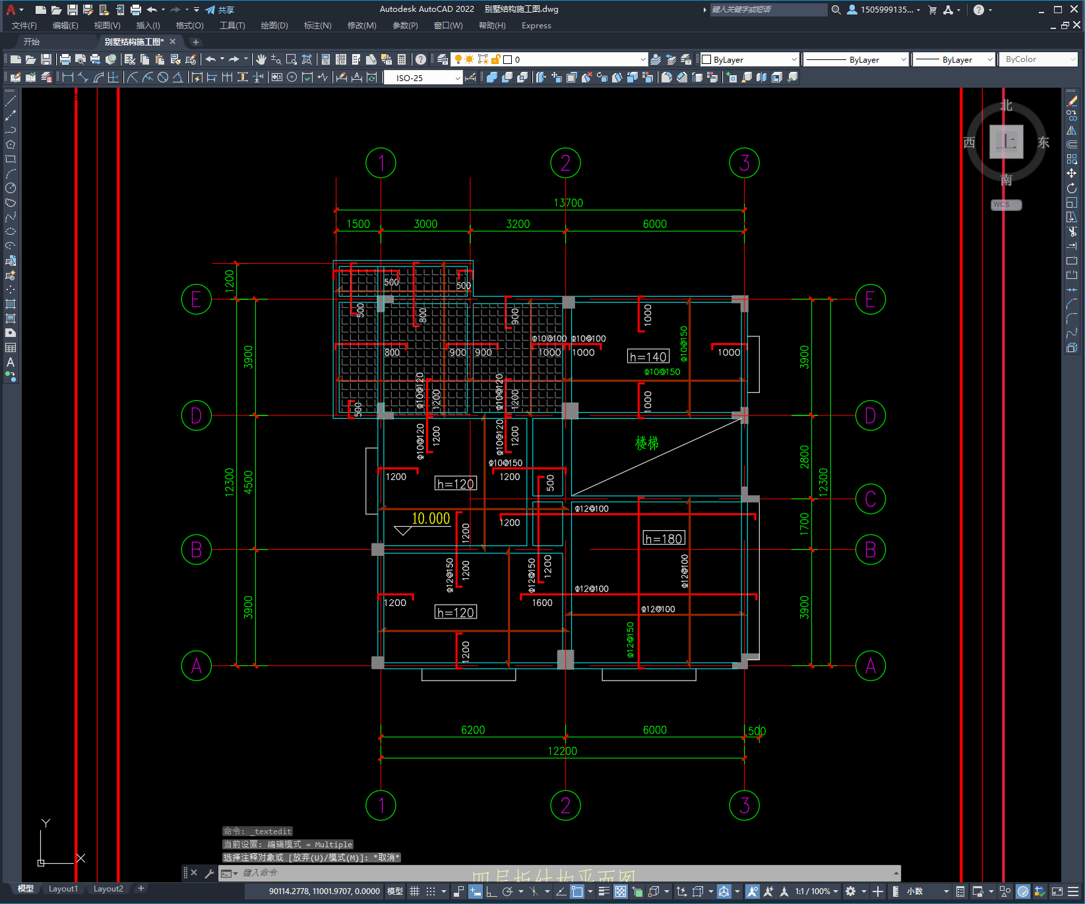
Task: Click the Autodesk App Store cart icon
Action: [933, 10]
